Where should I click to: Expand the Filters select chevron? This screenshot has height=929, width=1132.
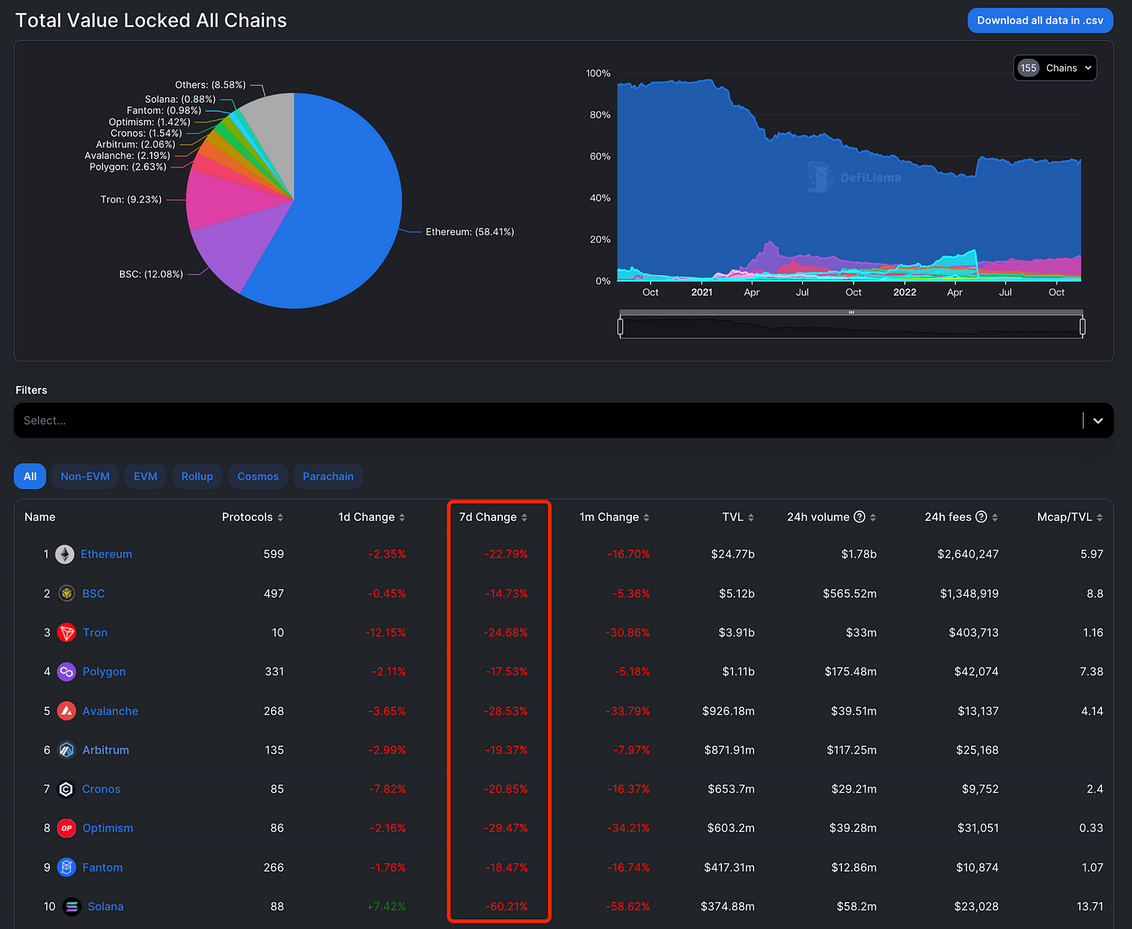coord(1098,420)
